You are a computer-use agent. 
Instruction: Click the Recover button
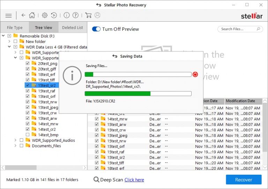(244, 180)
